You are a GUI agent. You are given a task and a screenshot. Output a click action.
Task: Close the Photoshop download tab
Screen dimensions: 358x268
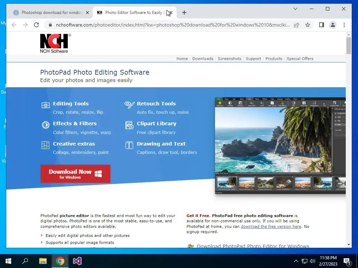pyautogui.click(x=87, y=13)
